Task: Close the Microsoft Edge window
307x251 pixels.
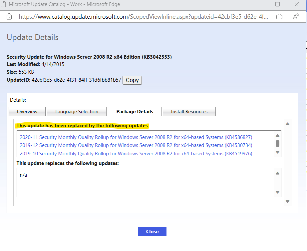Action: coord(297,4)
